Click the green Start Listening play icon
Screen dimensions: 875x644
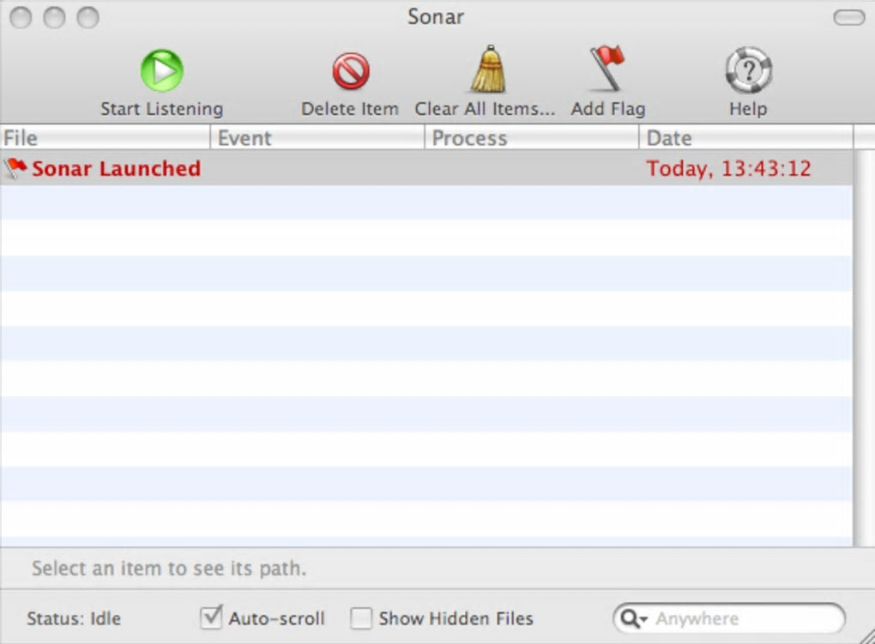click(162, 70)
